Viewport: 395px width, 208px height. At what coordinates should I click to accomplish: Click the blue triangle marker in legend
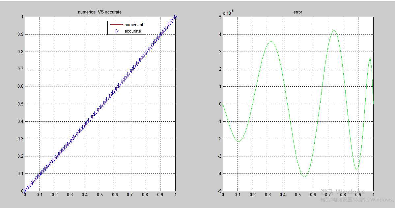click(117, 31)
